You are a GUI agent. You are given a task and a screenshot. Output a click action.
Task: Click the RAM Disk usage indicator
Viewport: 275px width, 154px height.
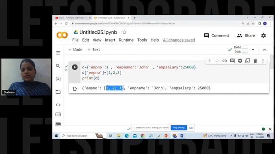(x=241, y=50)
